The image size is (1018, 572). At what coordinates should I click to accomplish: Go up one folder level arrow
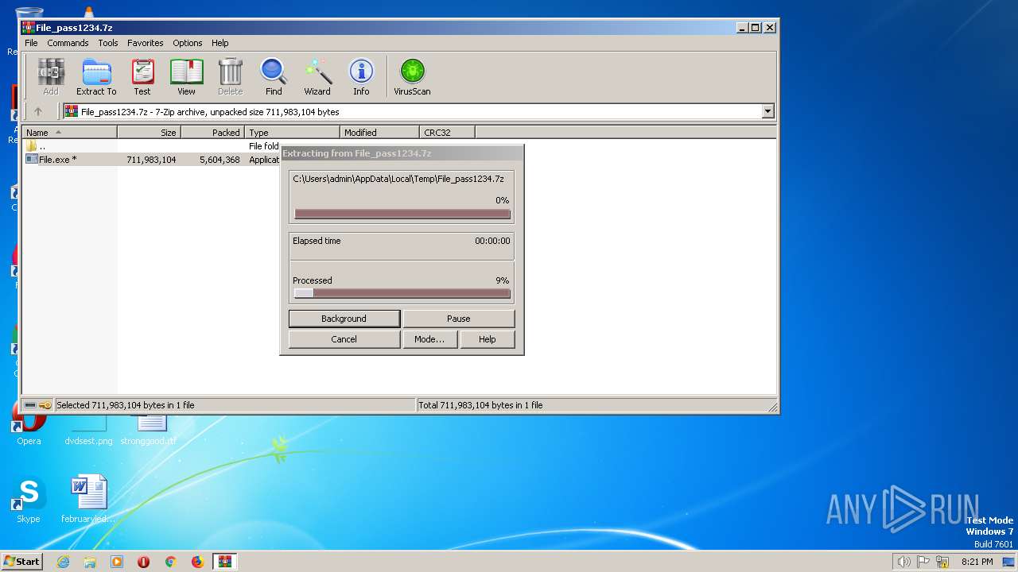coord(37,112)
